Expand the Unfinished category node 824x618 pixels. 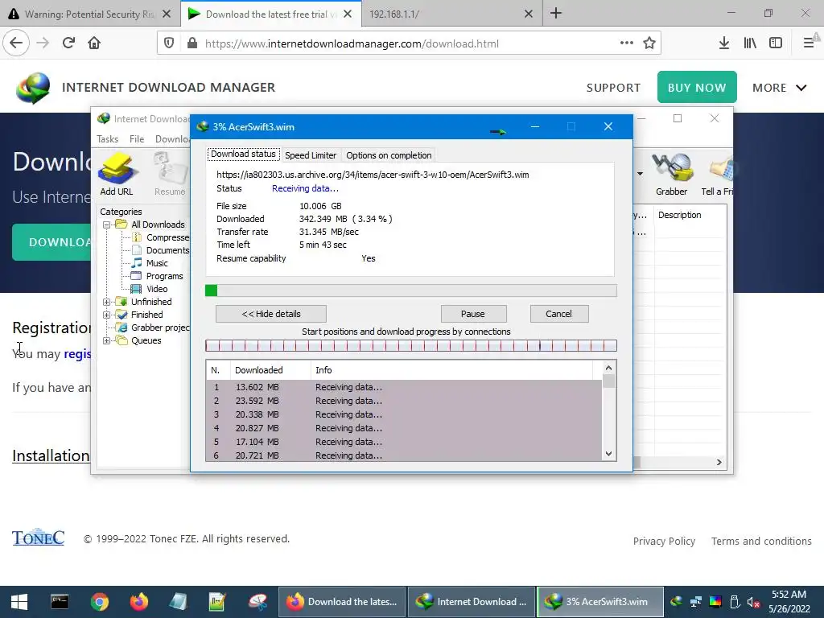107,302
